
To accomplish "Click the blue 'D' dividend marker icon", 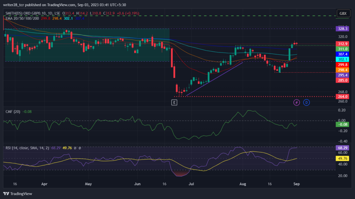I will (306, 103).
